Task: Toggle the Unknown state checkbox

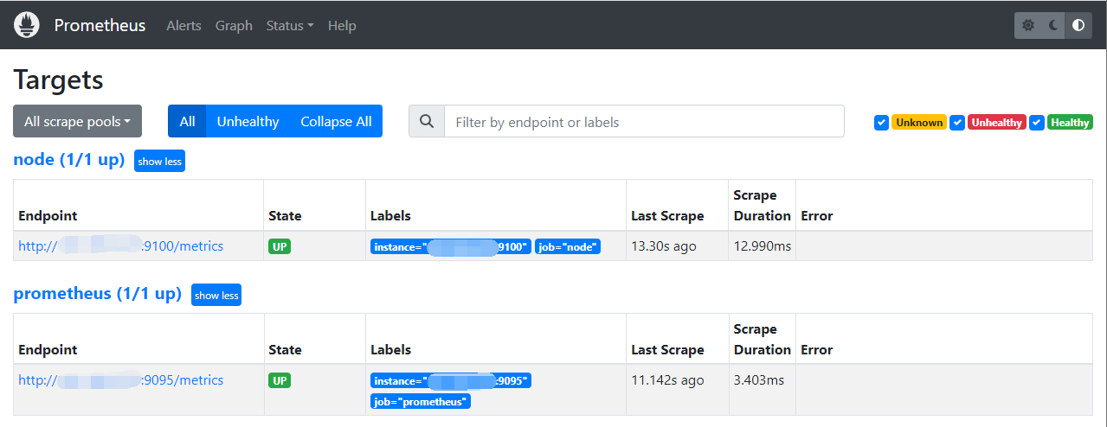Action: click(x=881, y=123)
